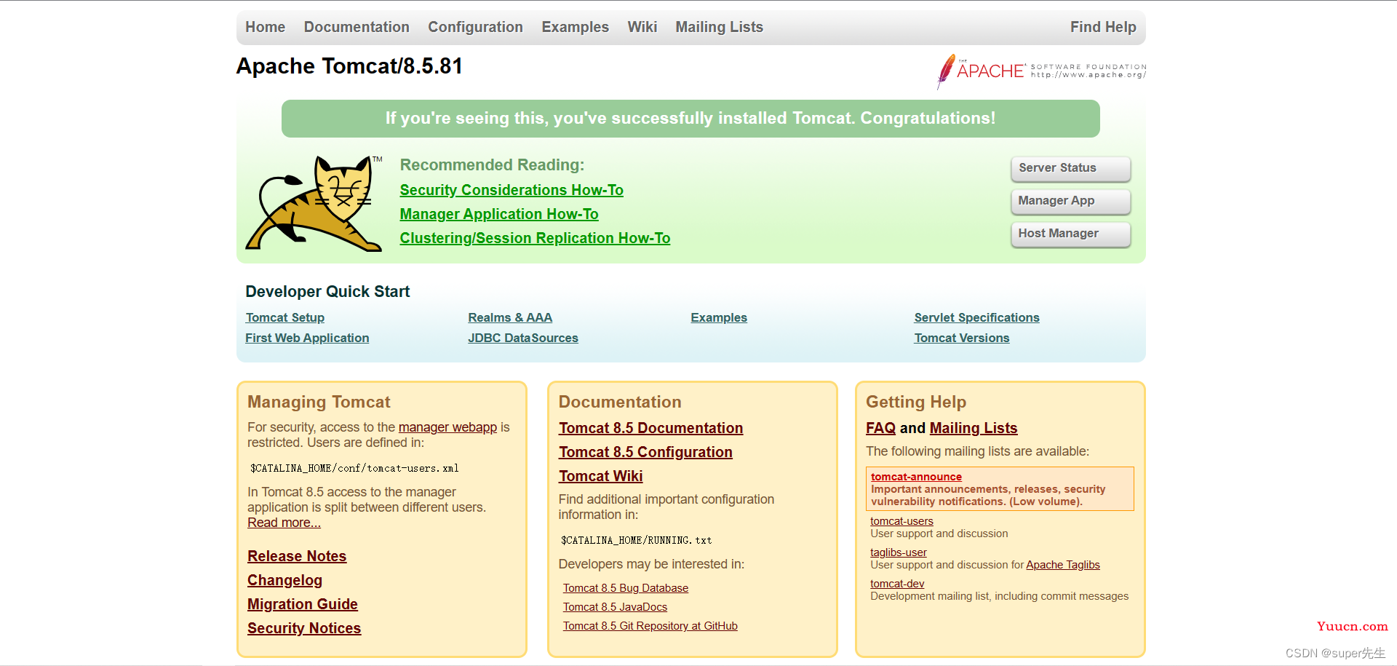This screenshot has height=666, width=1397.
Task: Select Configuration in the top navigation
Action: 475,27
